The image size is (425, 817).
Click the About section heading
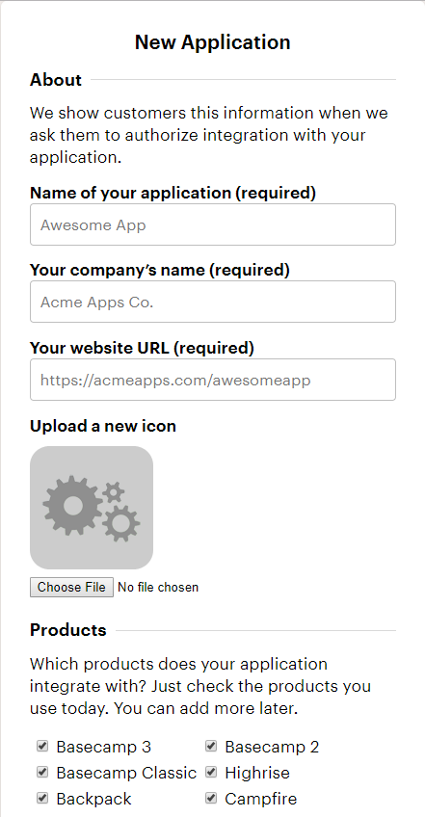(56, 80)
